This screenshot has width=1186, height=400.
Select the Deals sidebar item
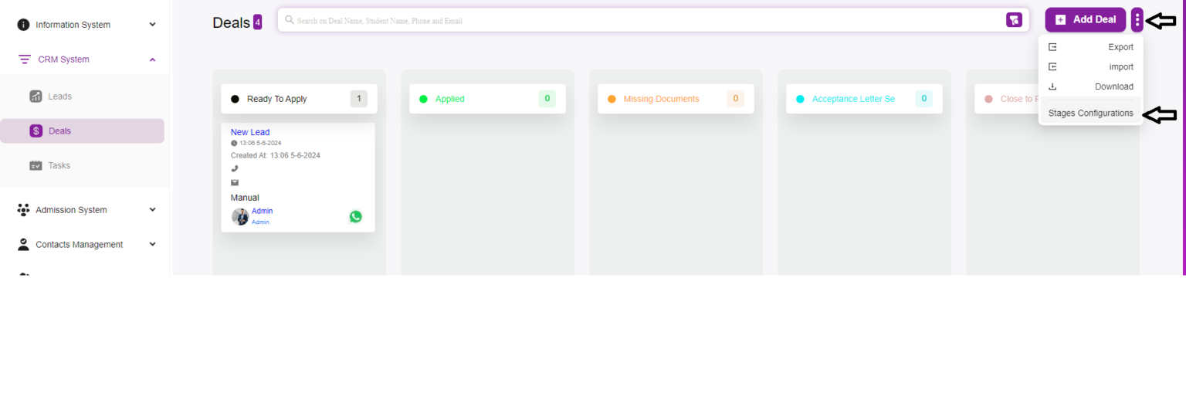(x=59, y=131)
